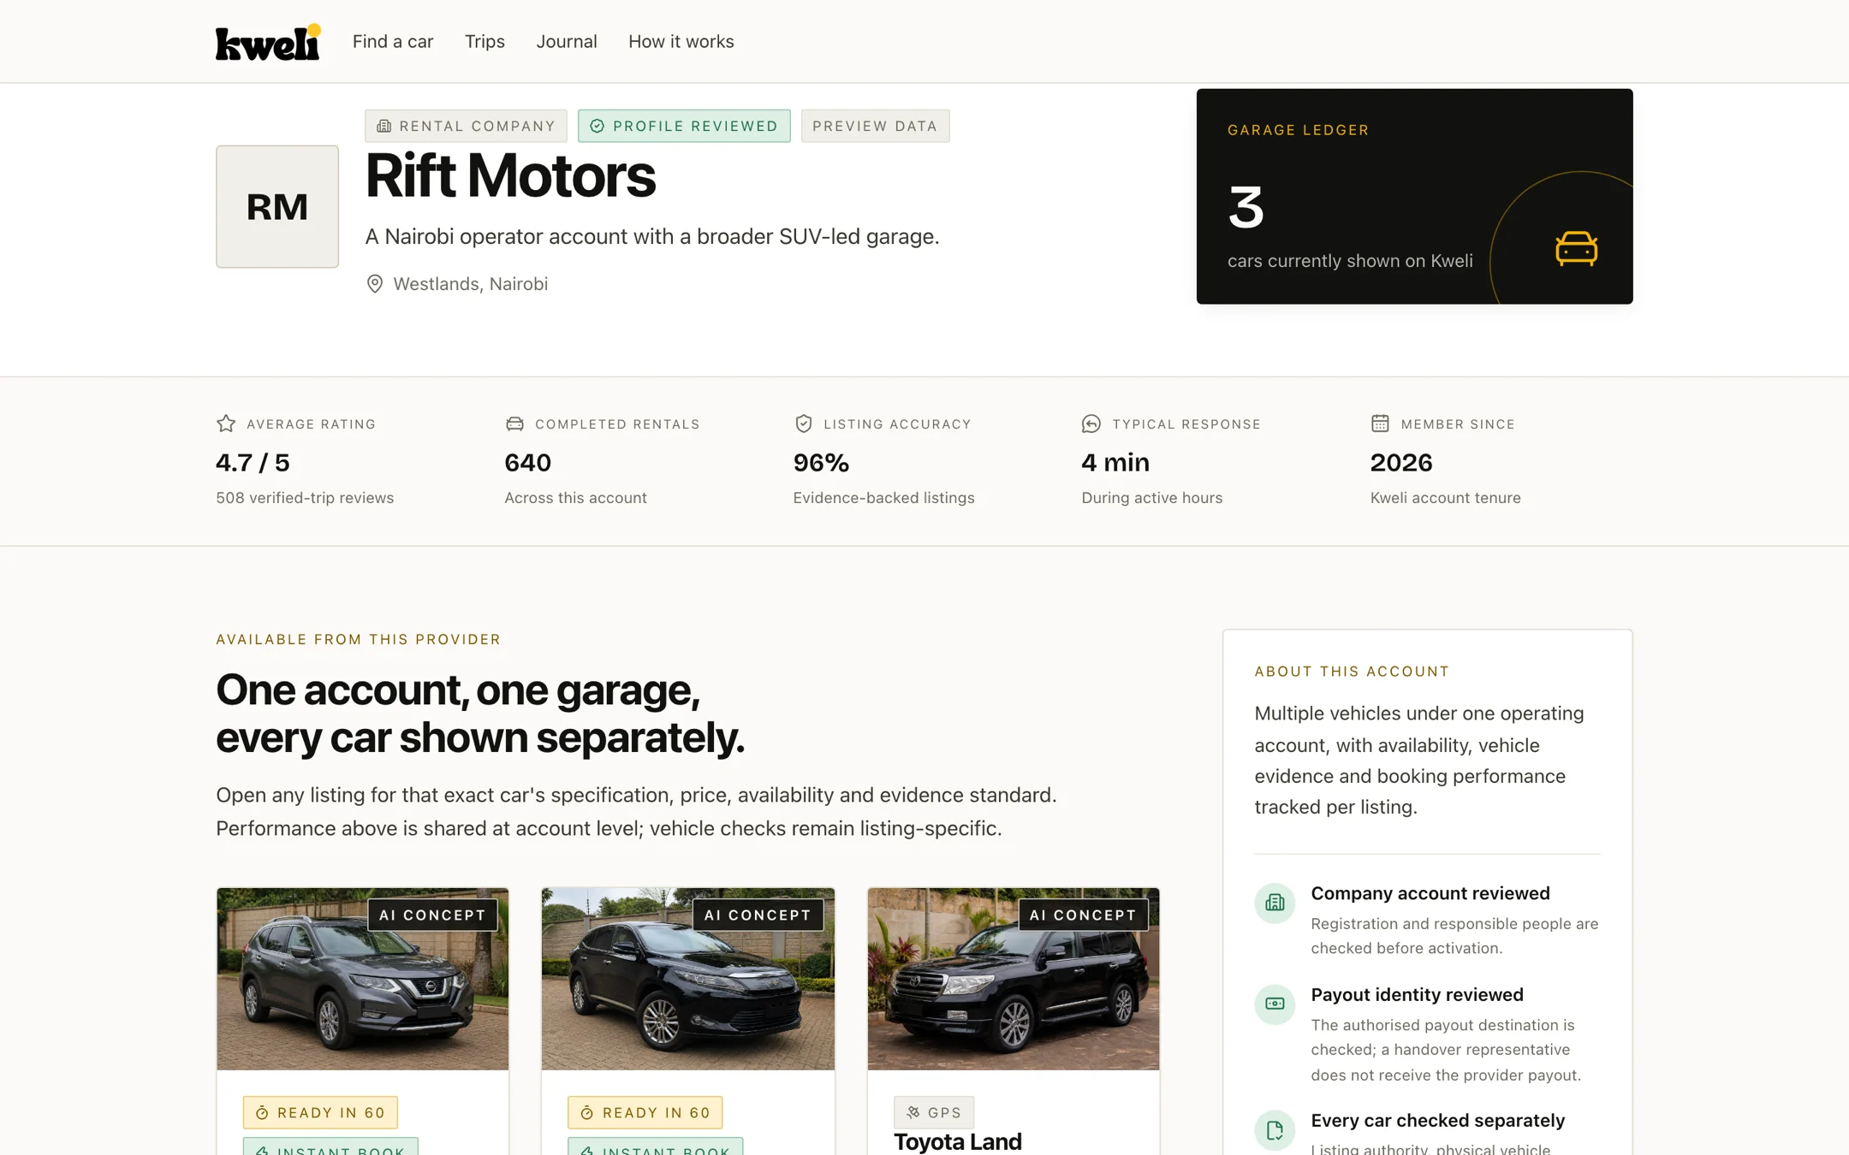Open the Find a car page
Screen dimensions: 1849x1155
tap(393, 41)
